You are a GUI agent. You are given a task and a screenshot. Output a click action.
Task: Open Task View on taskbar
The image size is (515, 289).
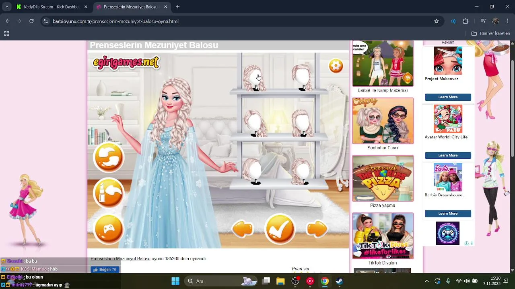[266, 281]
